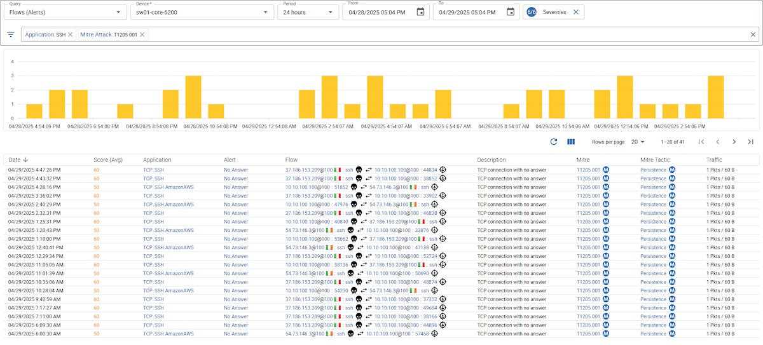Go to the next results page

(x=734, y=142)
